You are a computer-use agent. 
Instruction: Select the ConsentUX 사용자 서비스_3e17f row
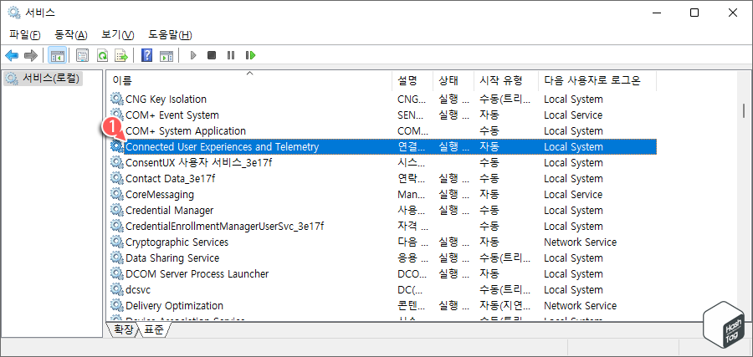[383, 163]
